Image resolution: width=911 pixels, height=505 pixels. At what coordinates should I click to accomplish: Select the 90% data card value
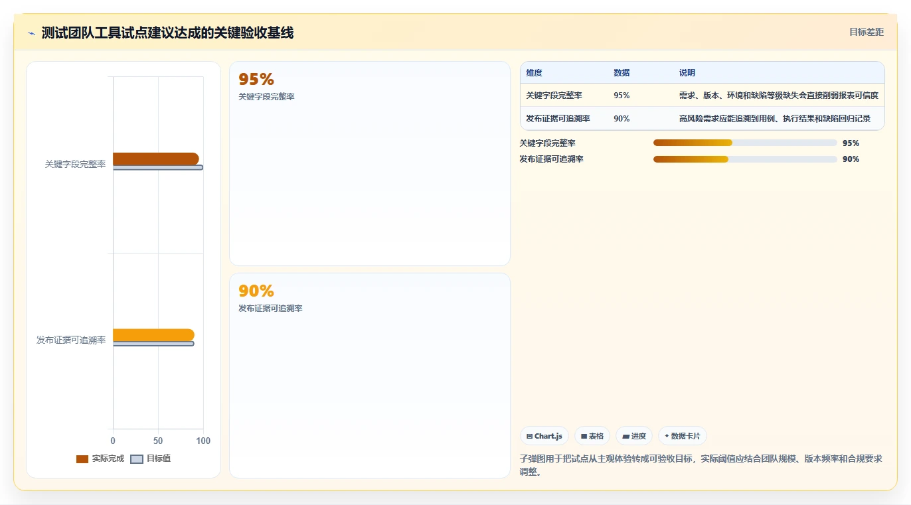[256, 291]
